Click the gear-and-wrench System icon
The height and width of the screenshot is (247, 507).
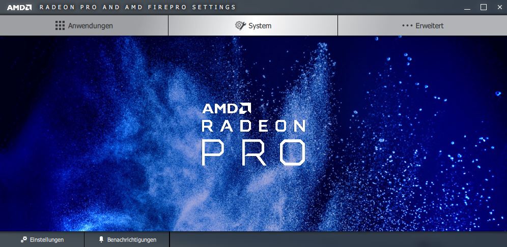point(241,25)
